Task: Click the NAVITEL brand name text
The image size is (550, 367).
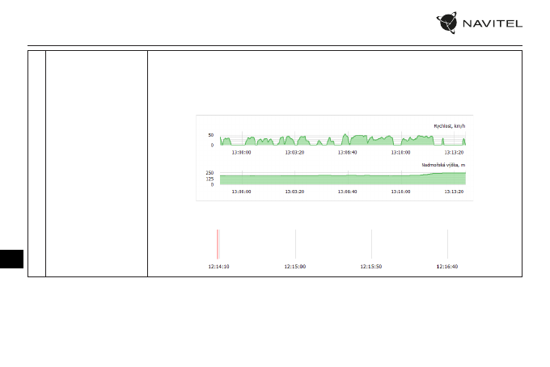Action: [x=492, y=24]
